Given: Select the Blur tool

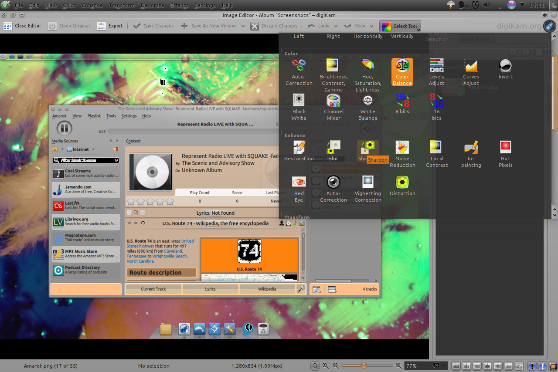Looking at the screenshot, I should pos(333,151).
